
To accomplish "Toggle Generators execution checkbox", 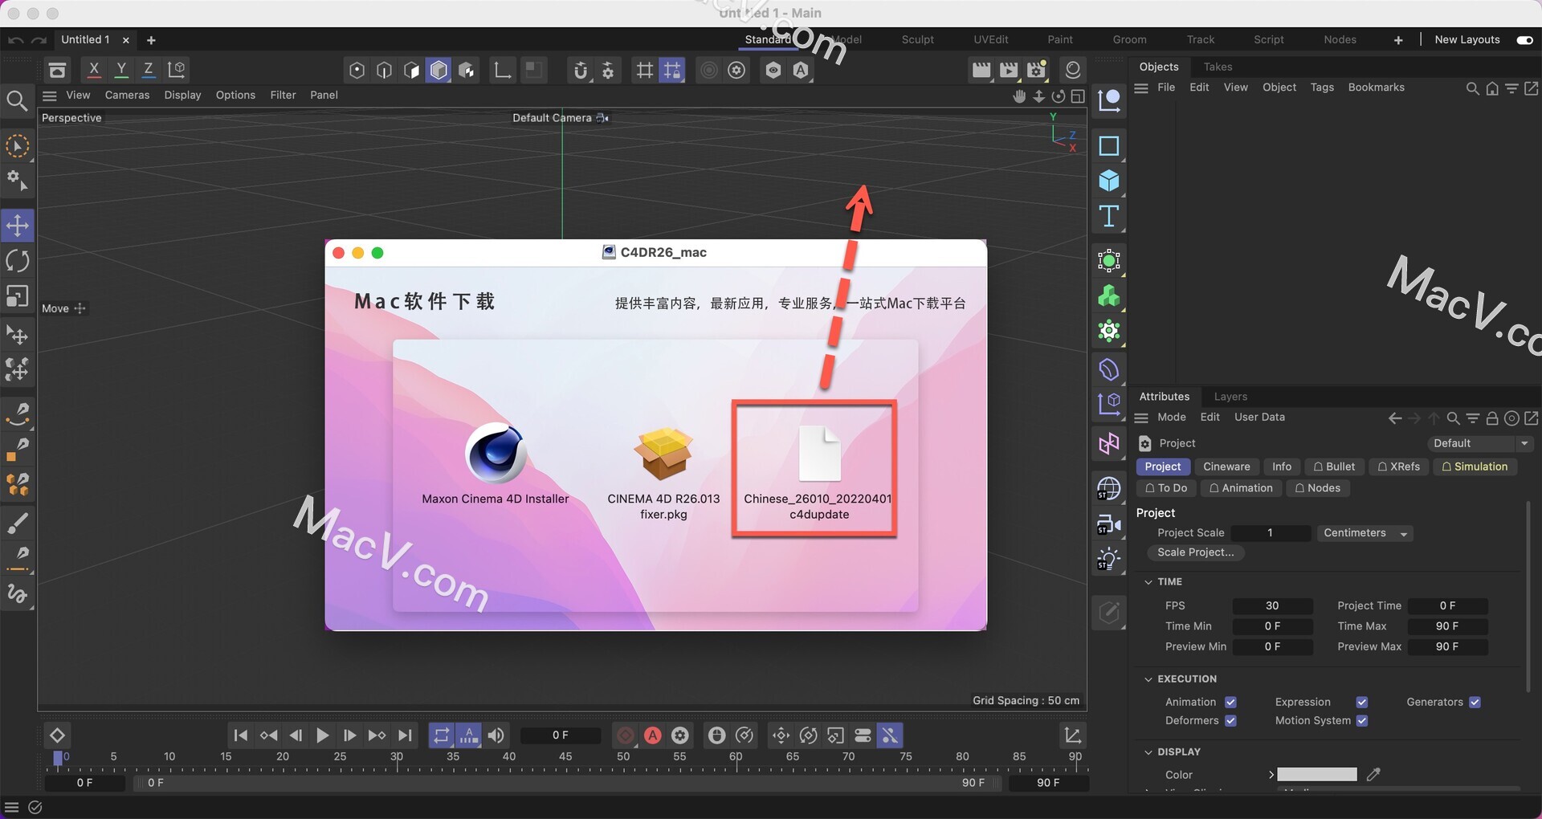I will pyautogui.click(x=1475, y=702).
